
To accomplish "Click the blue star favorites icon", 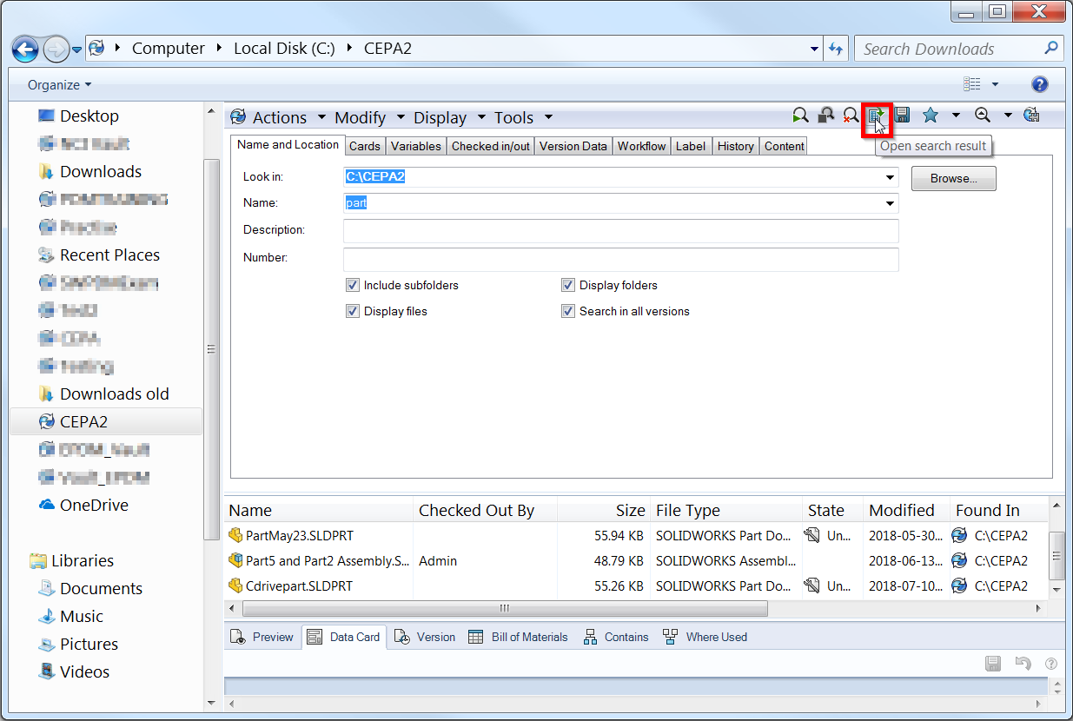I will [931, 116].
